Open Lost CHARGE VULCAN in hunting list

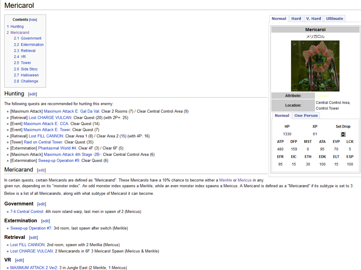(50, 117)
